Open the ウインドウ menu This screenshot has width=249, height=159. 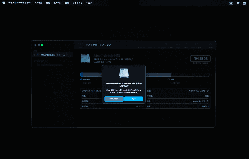(78, 3)
